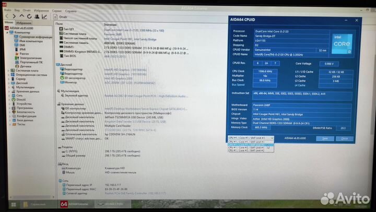Switch to the Меню tab

9,22
